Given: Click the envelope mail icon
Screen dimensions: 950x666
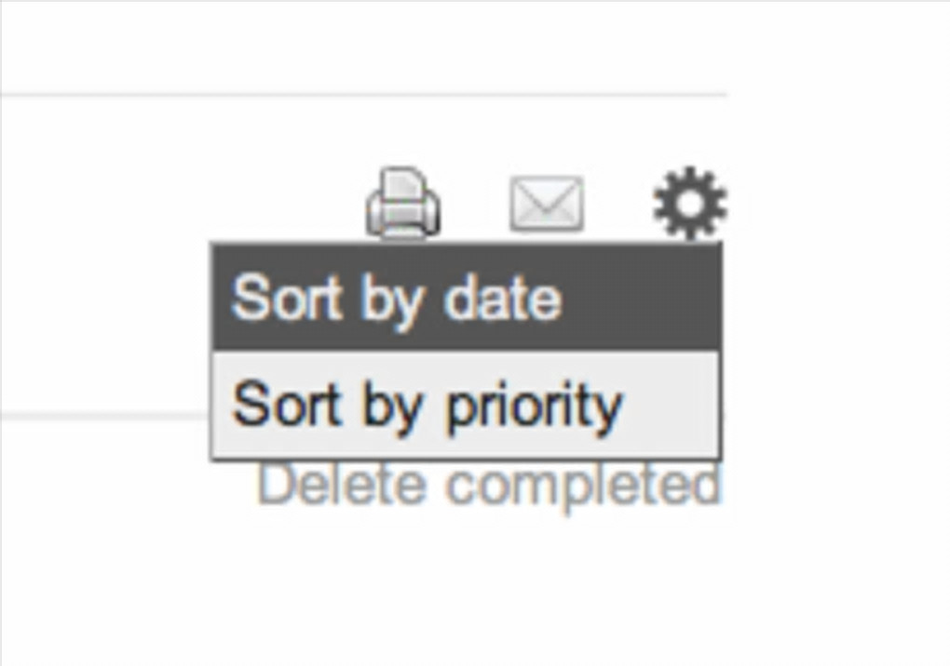Looking at the screenshot, I should click(547, 203).
